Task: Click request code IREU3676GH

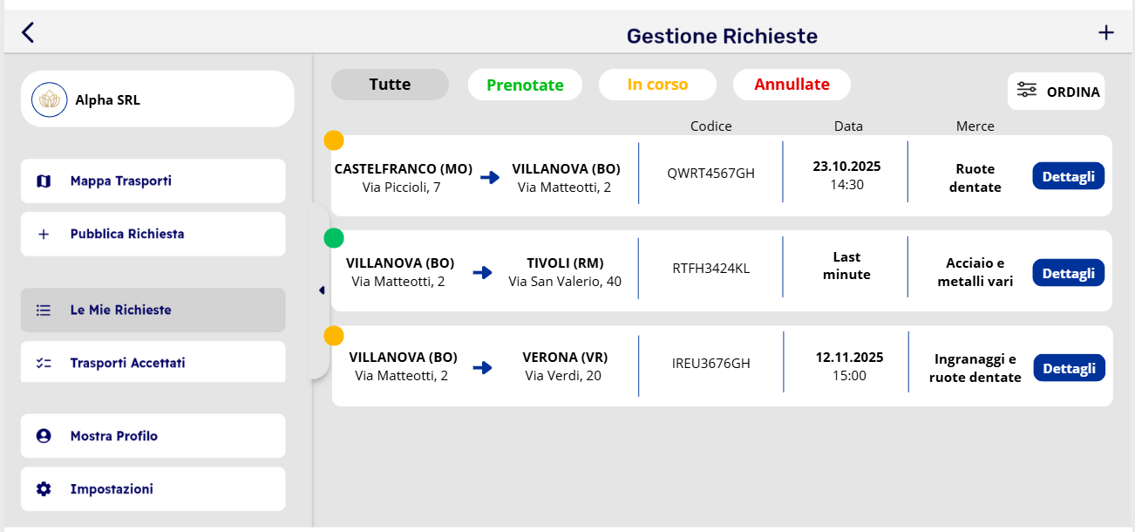Action: [710, 364]
